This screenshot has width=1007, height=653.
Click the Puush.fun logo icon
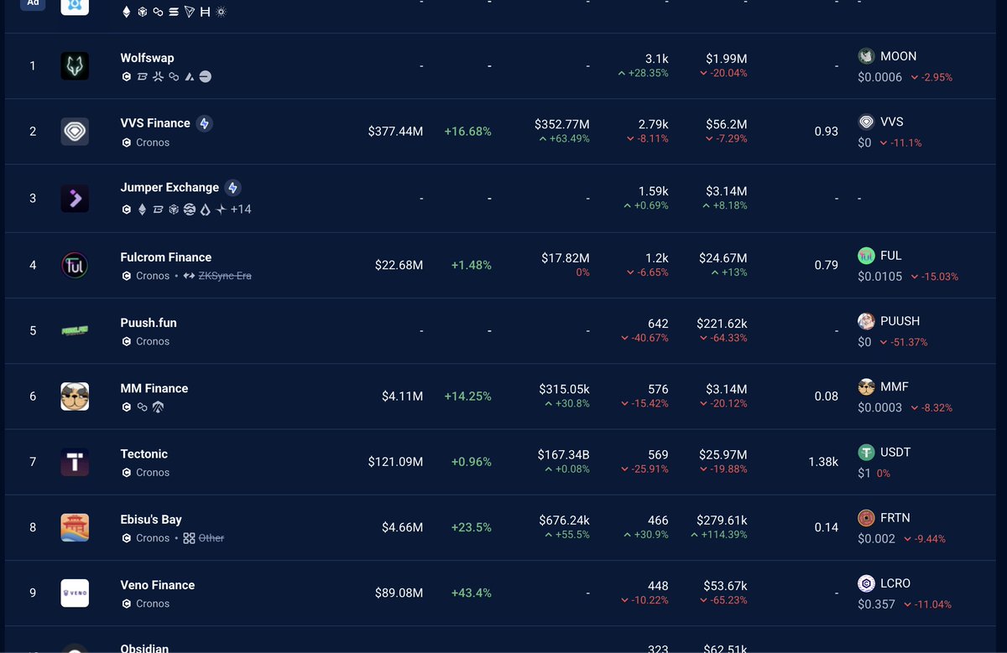pyautogui.click(x=75, y=330)
